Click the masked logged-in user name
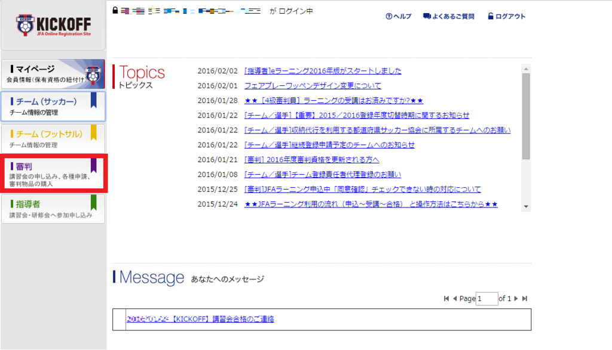The width and height of the screenshot is (612, 350). [191, 11]
